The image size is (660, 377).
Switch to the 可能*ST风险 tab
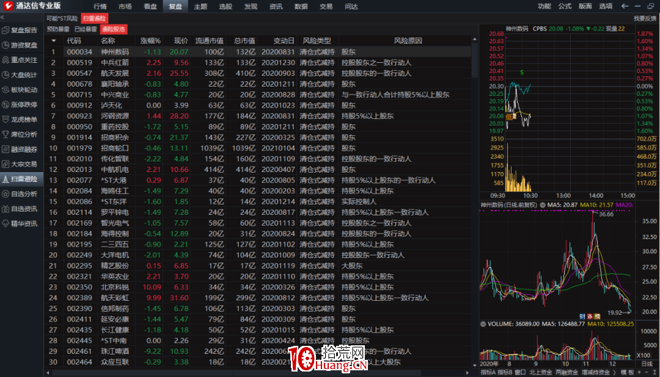click(62, 18)
